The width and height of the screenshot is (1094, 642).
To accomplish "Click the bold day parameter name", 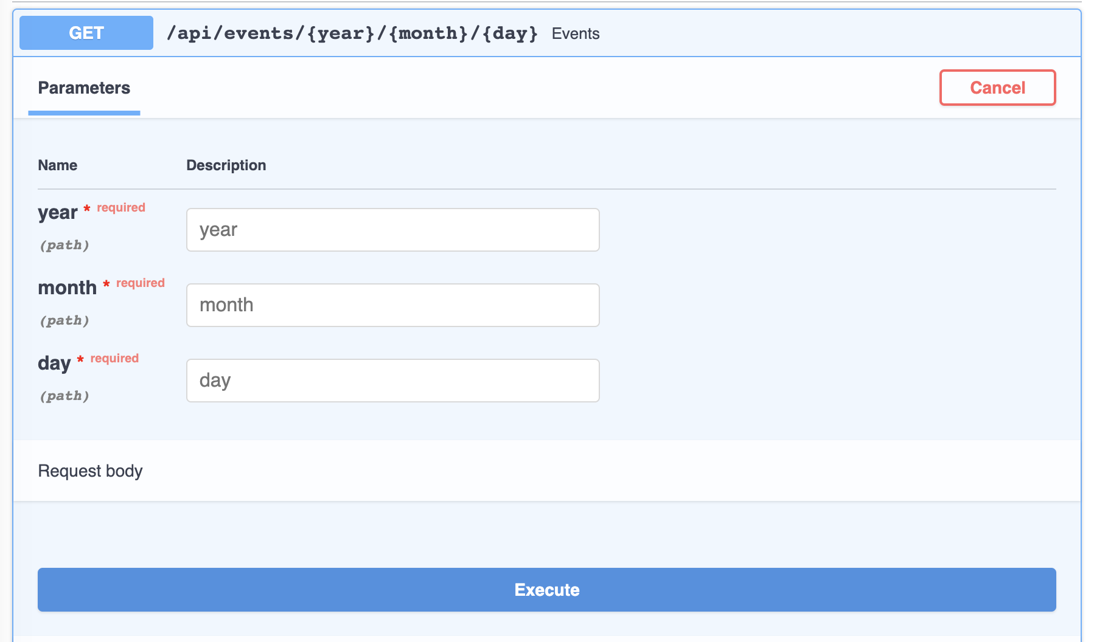I will [x=54, y=364].
